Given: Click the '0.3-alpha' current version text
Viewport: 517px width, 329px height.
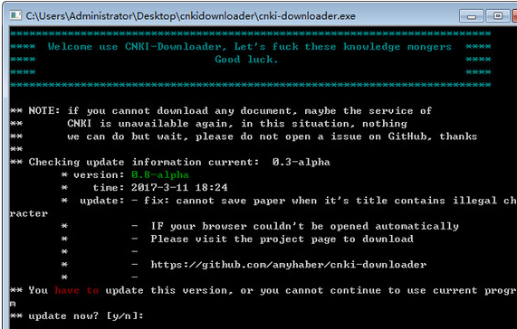Looking at the screenshot, I should click(301, 162).
